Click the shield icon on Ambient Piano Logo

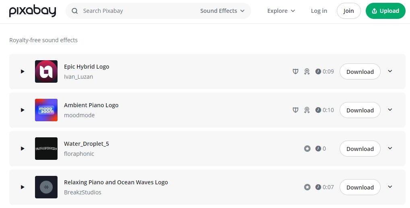295,110
